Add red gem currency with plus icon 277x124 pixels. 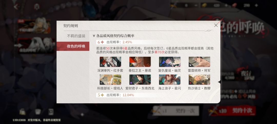point(256,5)
